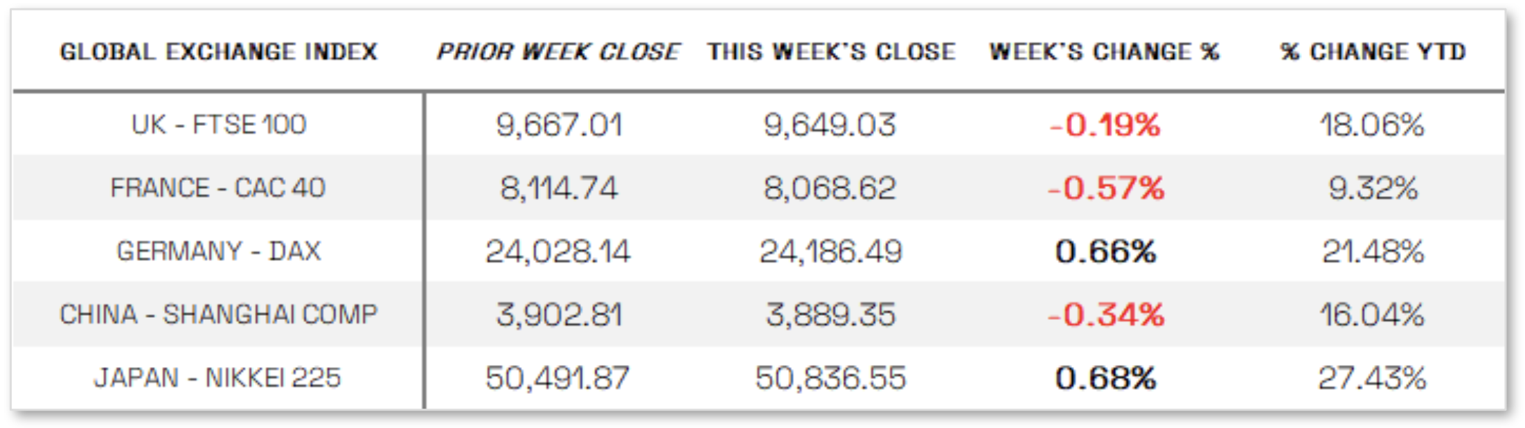Select the Week's Change % header
Screen dimensions: 1525x428
[x=1105, y=52]
